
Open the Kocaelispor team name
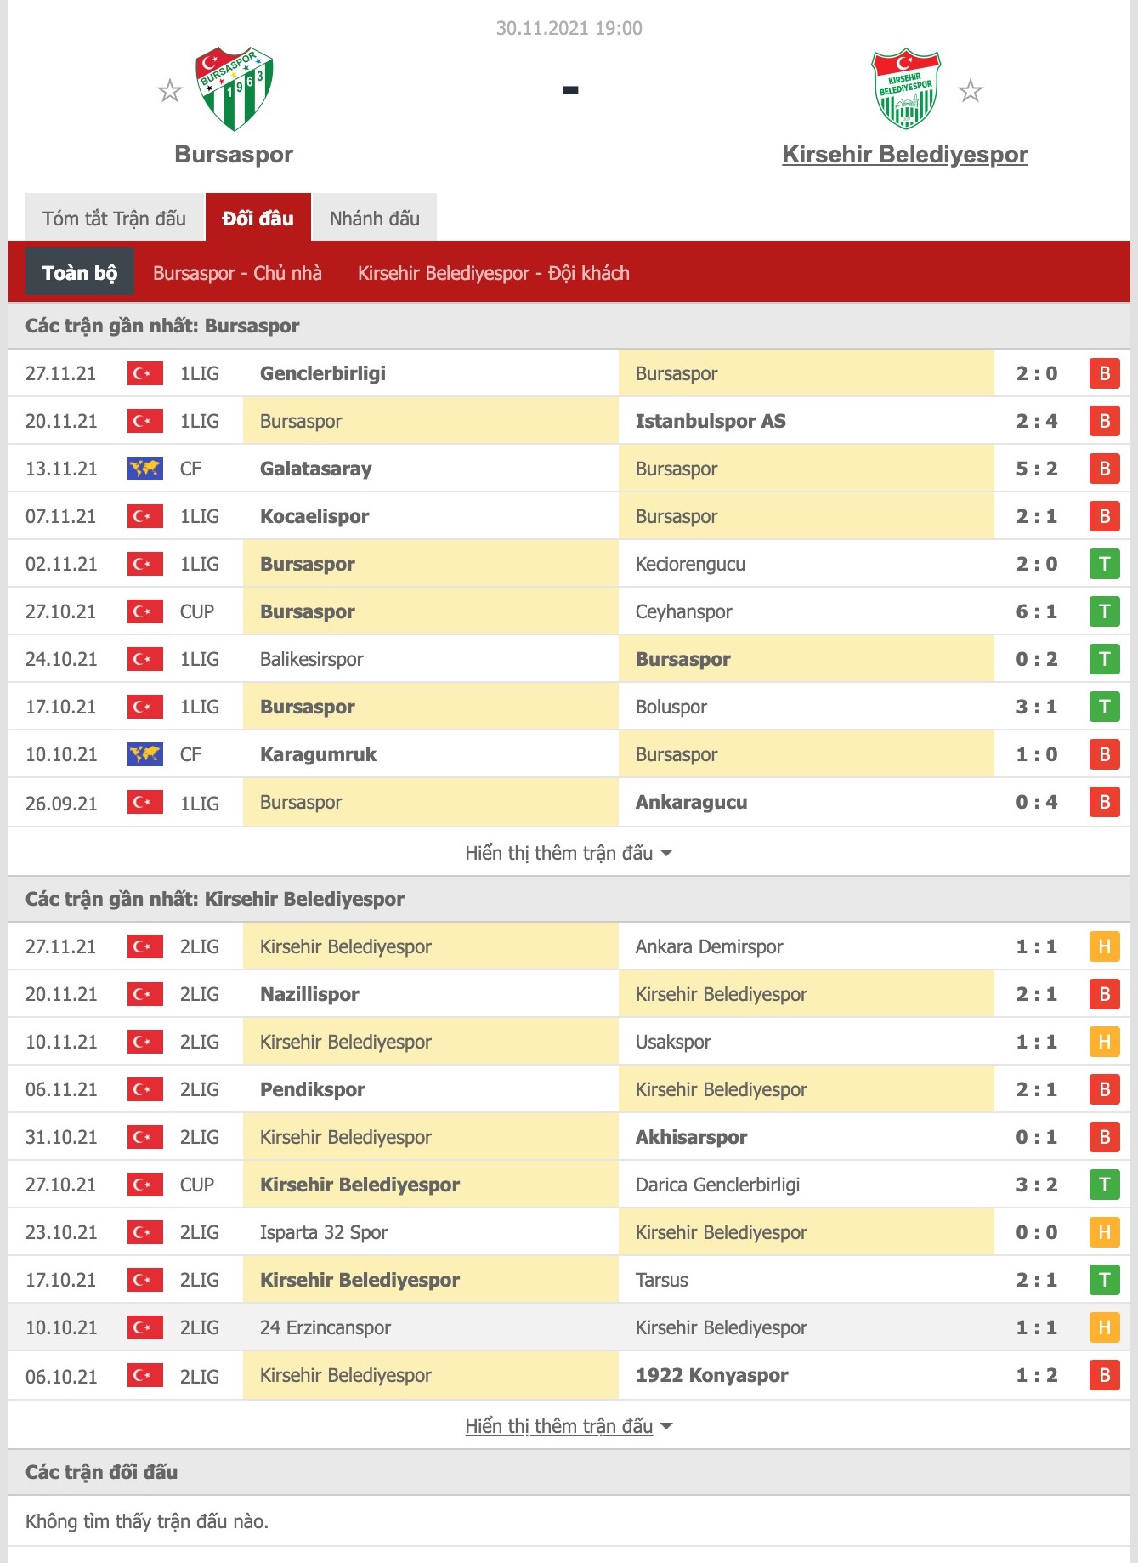(x=314, y=516)
